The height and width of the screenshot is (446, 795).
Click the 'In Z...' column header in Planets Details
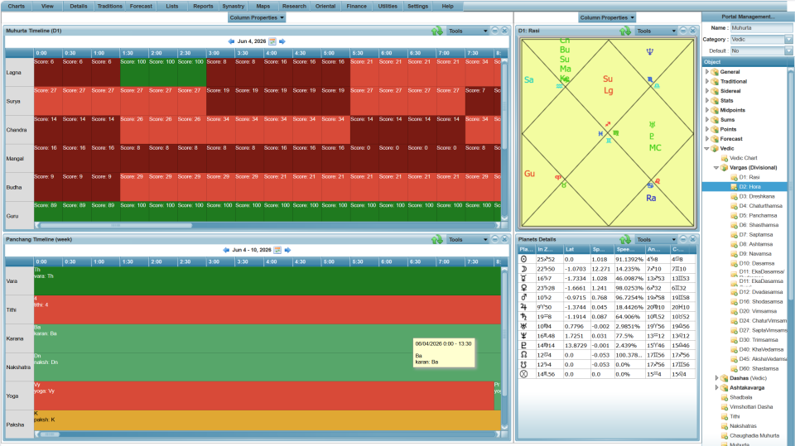(550, 249)
